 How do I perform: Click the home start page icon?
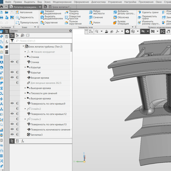[1, 7]
